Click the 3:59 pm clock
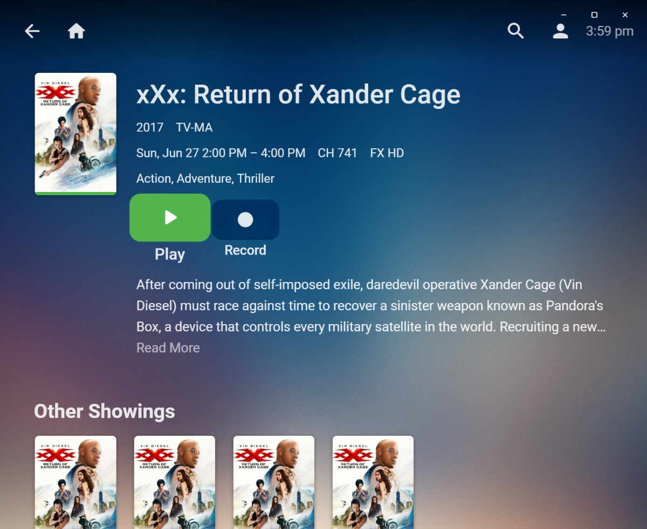Screen dimensions: 647x529 pyautogui.click(x=610, y=31)
